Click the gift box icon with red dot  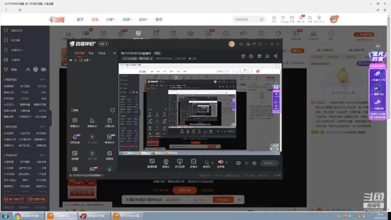243,56
